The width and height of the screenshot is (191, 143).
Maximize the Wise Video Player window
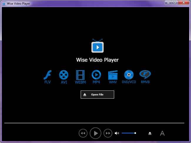pyautogui.click(x=175, y=3)
